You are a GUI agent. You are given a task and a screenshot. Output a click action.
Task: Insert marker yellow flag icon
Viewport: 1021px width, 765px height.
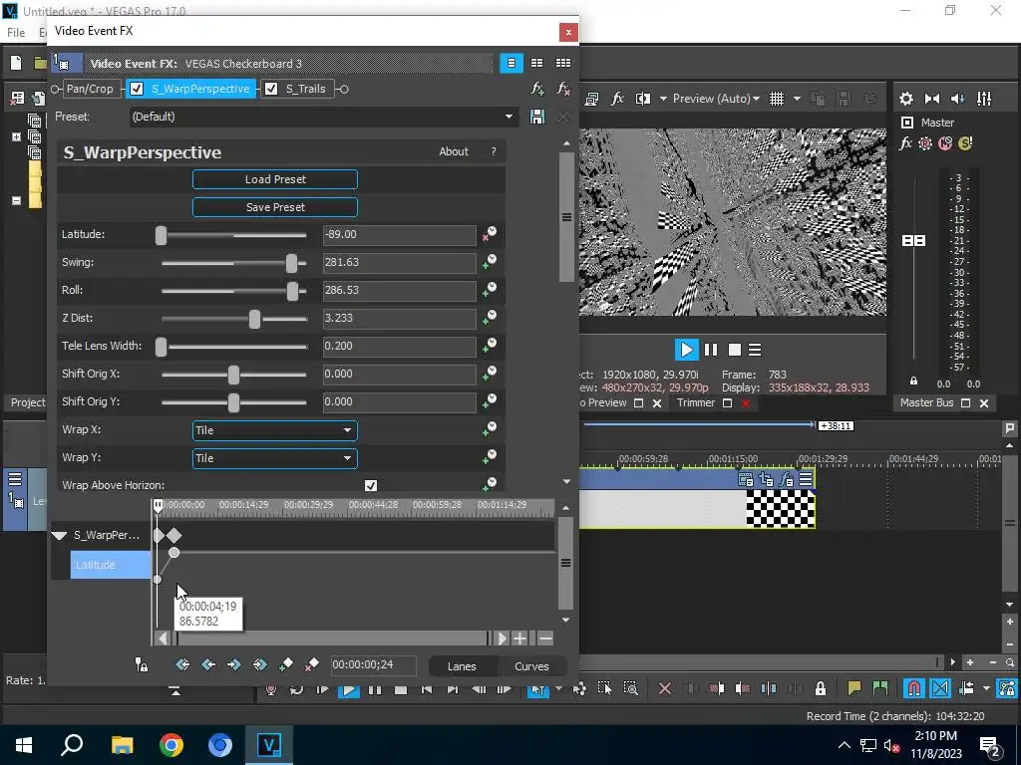click(854, 688)
